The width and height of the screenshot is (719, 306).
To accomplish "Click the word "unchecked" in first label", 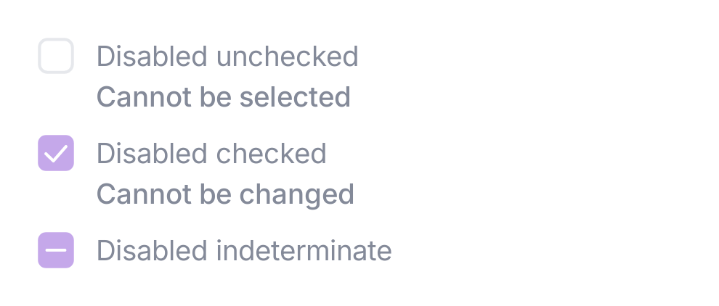I will pyautogui.click(x=287, y=57).
